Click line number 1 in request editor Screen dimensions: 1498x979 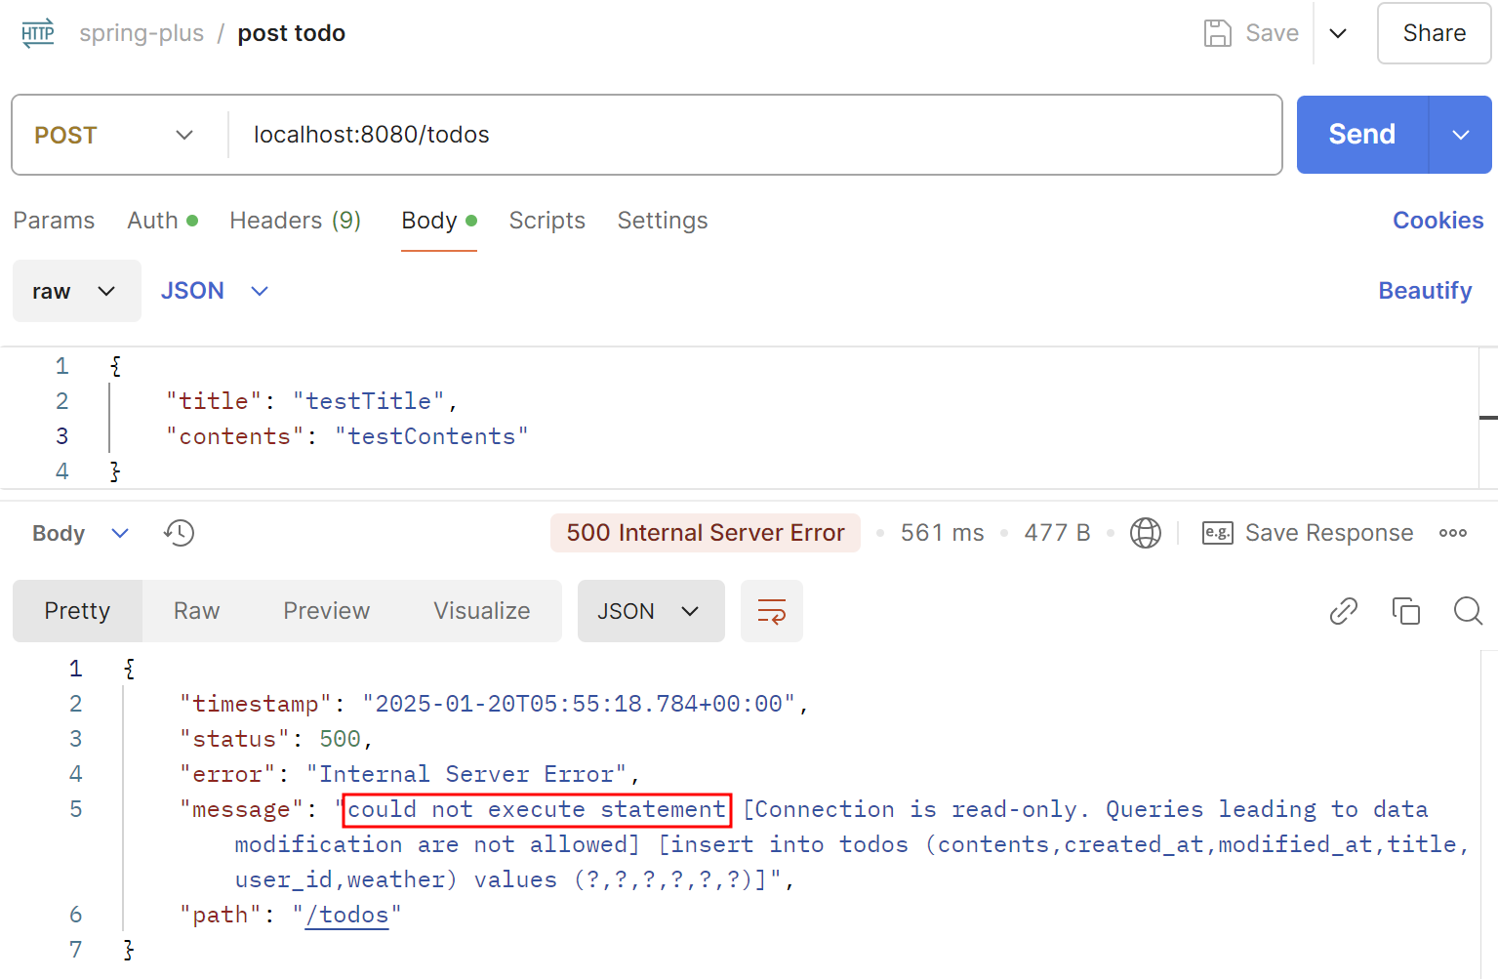(62, 366)
